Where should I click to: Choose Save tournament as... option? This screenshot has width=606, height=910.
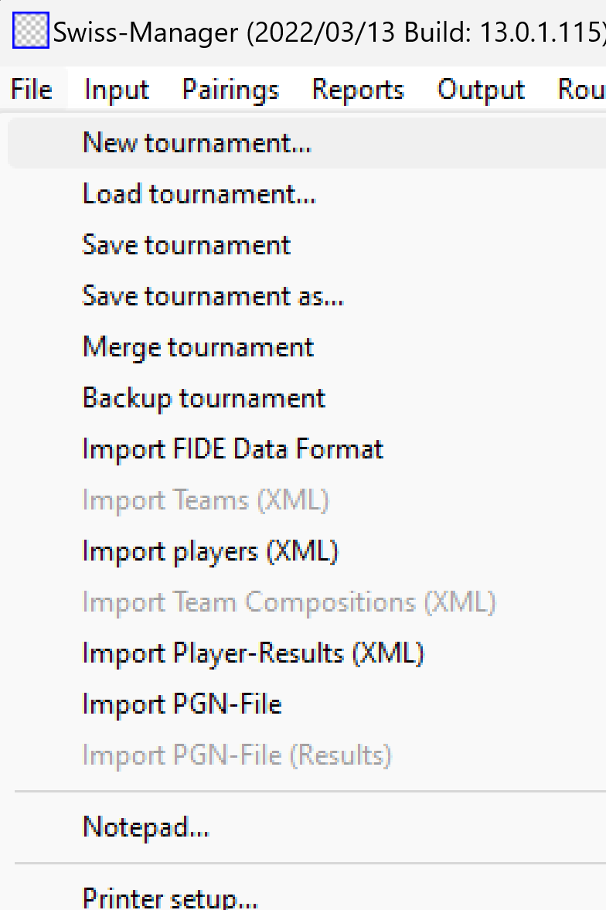[x=213, y=296]
